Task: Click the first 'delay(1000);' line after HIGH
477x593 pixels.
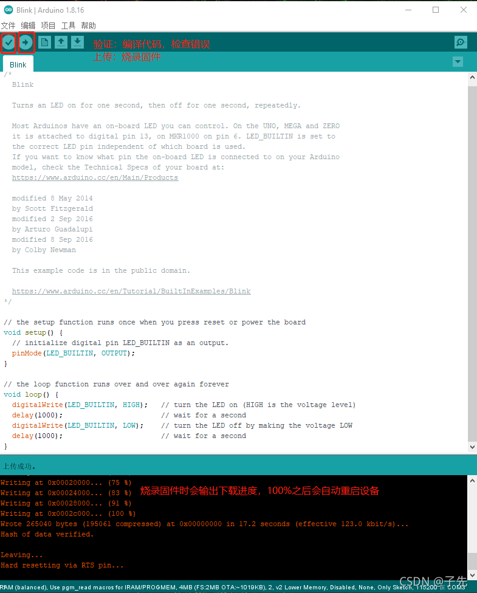Action: coord(37,415)
